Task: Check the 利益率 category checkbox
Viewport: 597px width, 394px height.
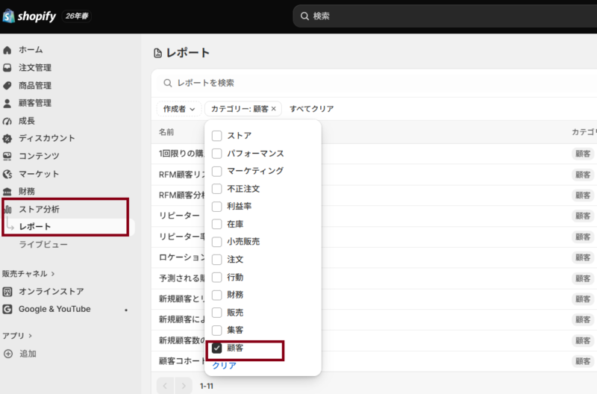Action: tap(216, 207)
